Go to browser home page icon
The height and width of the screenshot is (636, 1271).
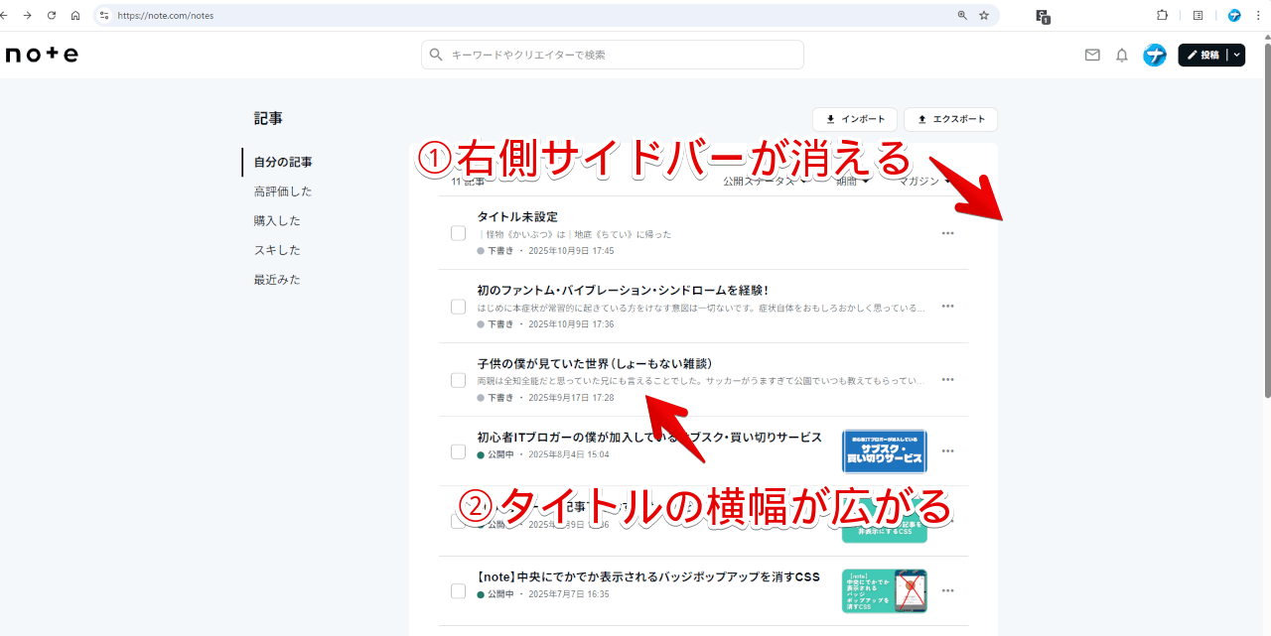click(75, 16)
